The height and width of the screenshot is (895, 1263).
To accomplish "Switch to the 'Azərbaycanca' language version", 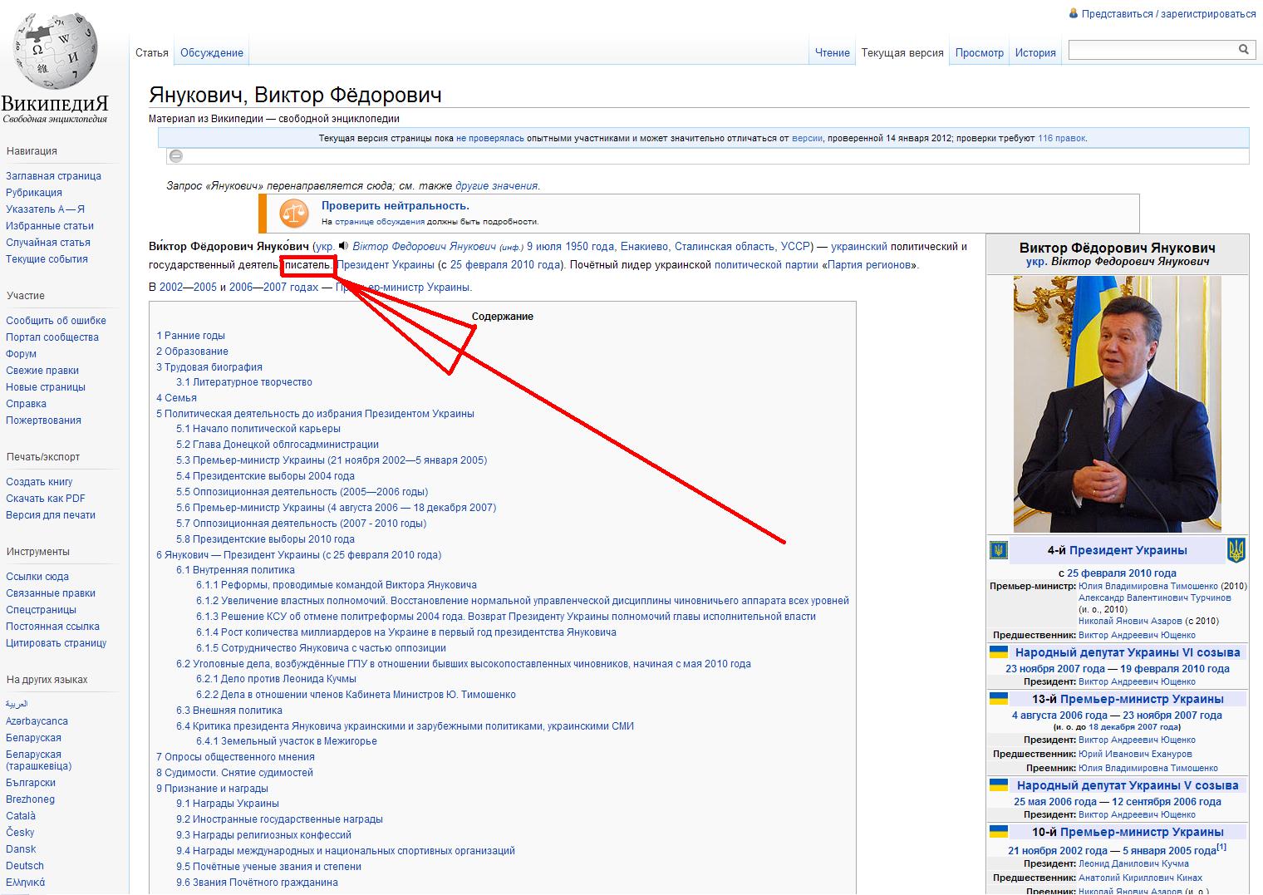I will (37, 721).
